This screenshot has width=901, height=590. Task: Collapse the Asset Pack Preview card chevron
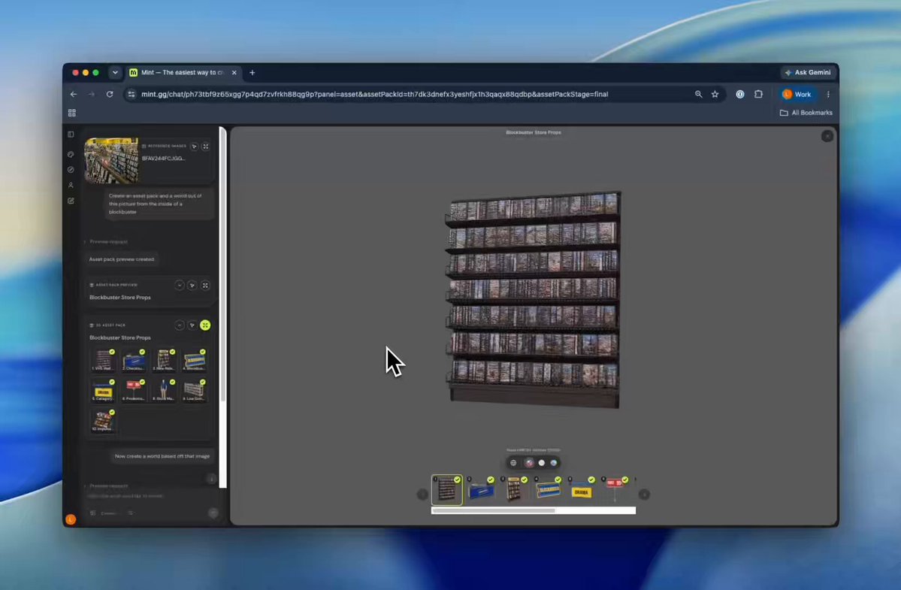point(180,285)
